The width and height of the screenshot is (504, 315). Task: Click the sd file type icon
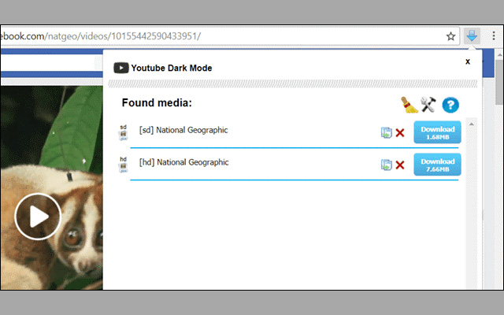pos(124,132)
